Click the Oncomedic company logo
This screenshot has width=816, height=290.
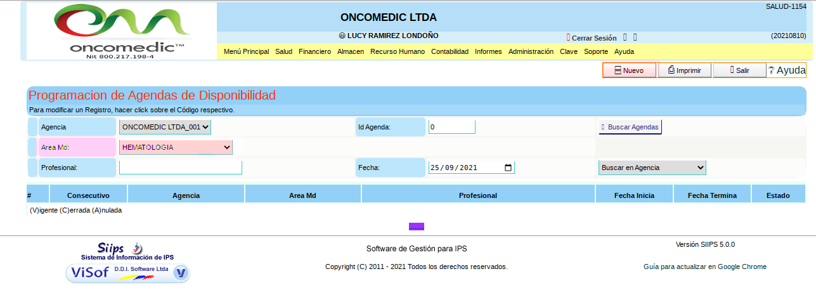click(122, 32)
